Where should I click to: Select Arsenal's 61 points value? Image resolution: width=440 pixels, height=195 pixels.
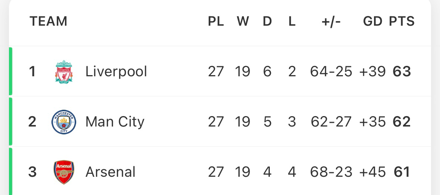tap(402, 172)
